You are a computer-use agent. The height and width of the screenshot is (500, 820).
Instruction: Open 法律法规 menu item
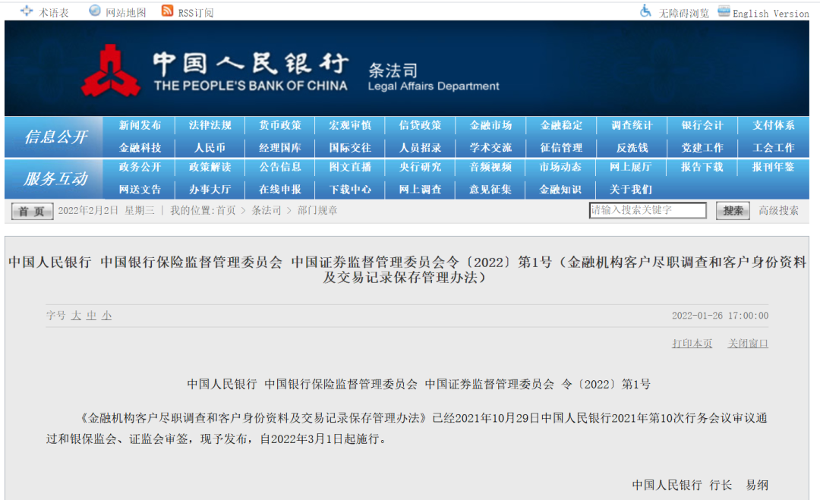click(x=210, y=125)
